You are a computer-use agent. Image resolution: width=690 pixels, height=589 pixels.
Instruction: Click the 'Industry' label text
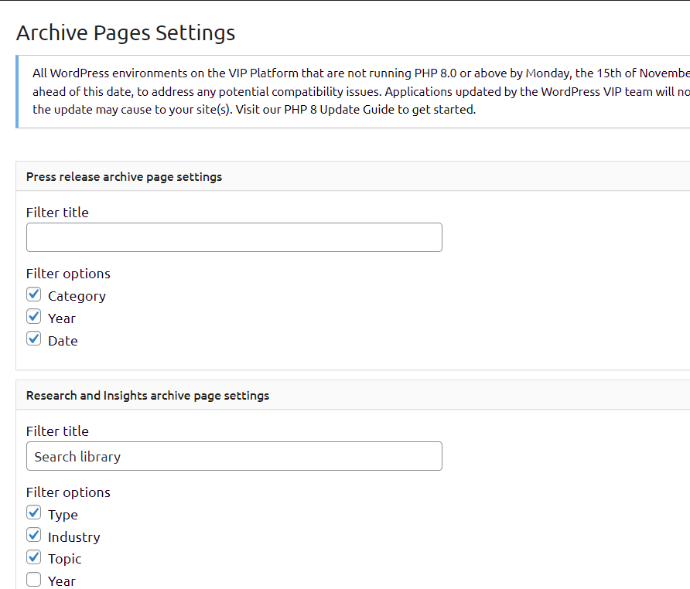[x=73, y=537]
